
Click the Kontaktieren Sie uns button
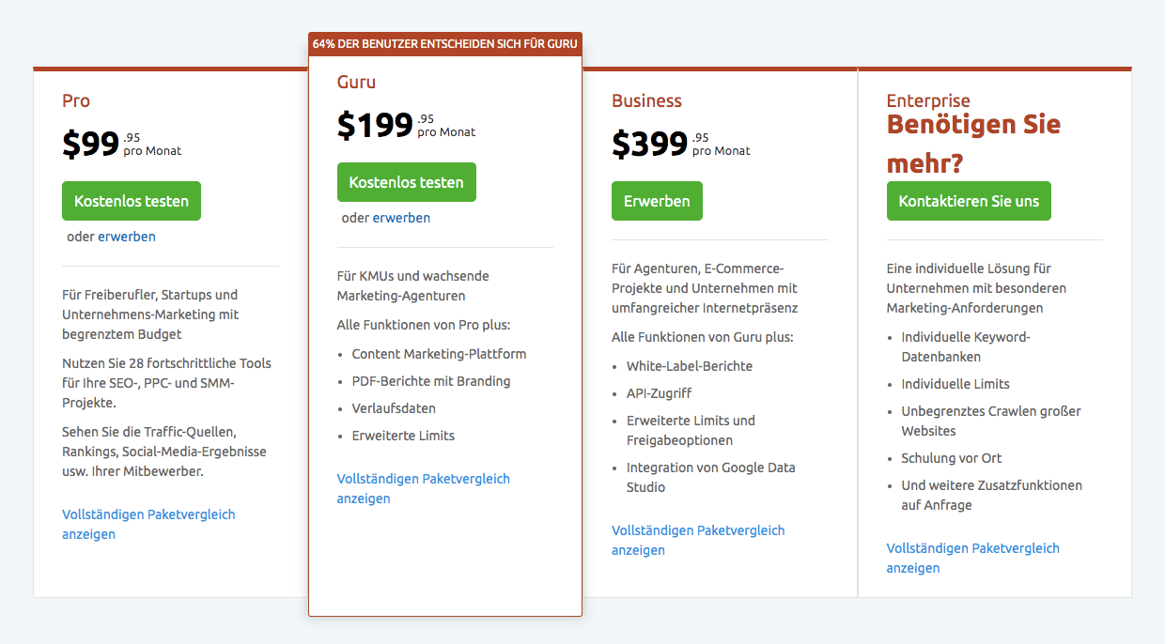coord(969,201)
